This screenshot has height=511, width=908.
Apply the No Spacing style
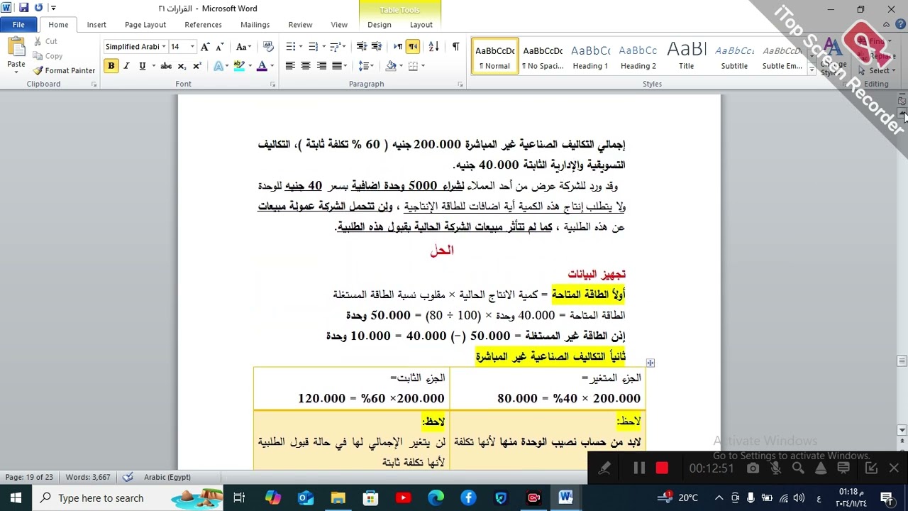click(x=543, y=56)
